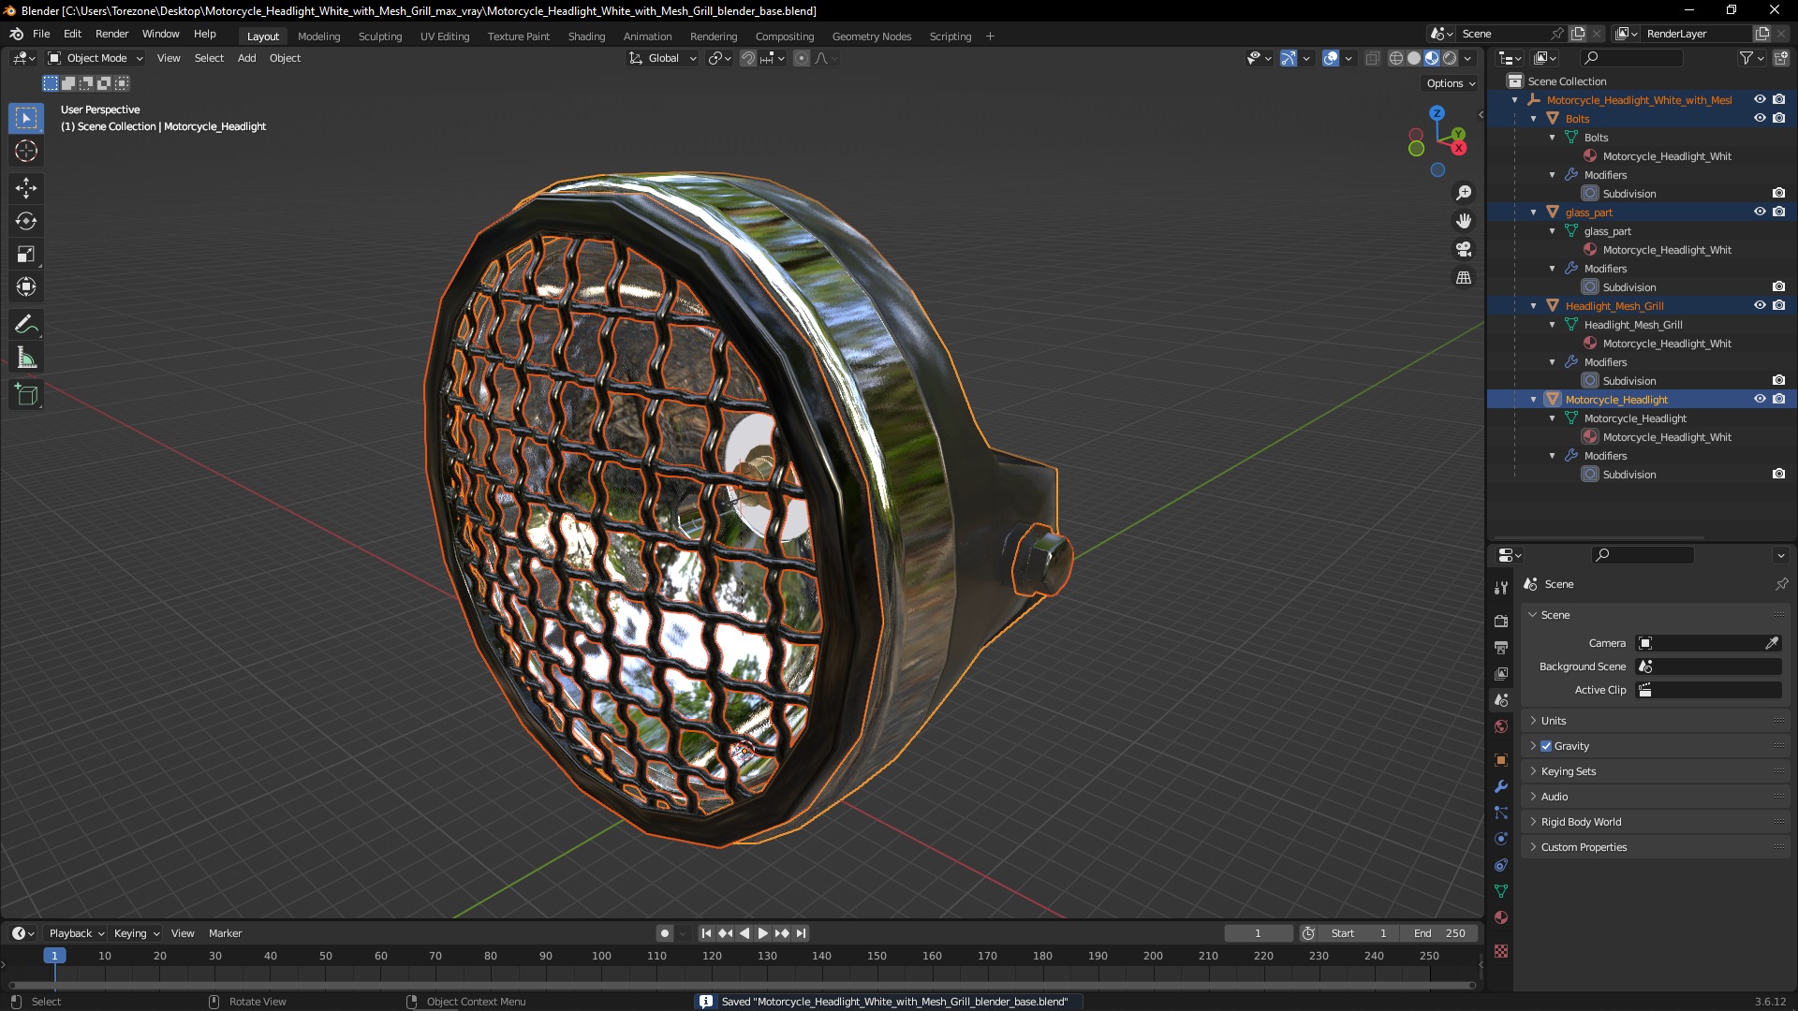Toggle snapping magnet icon
Screen dimensions: 1798x1011
pyautogui.click(x=748, y=58)
